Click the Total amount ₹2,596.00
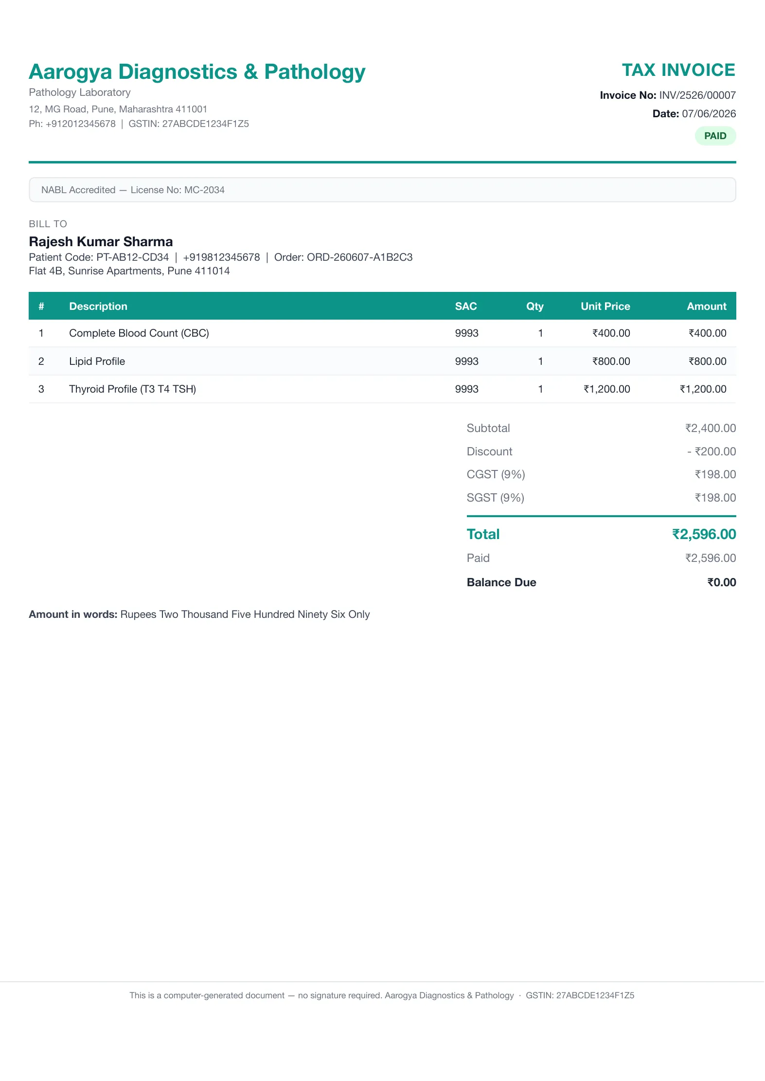Viewport: 765px width, 1081px height. coord(704,534)
